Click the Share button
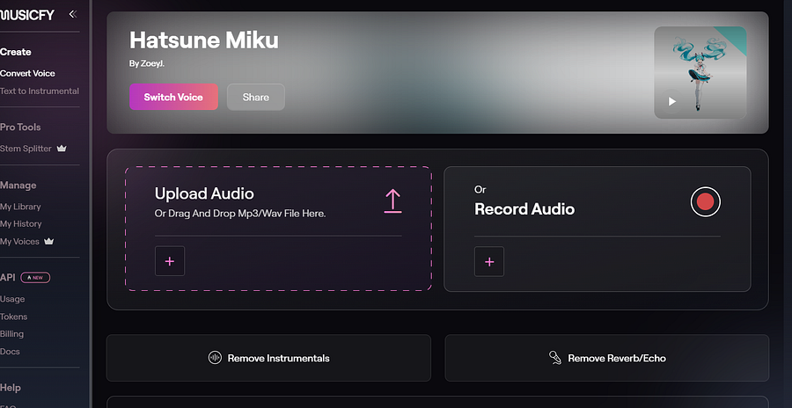The height and width of the screenshot is (408, 792). click(255, 97)
